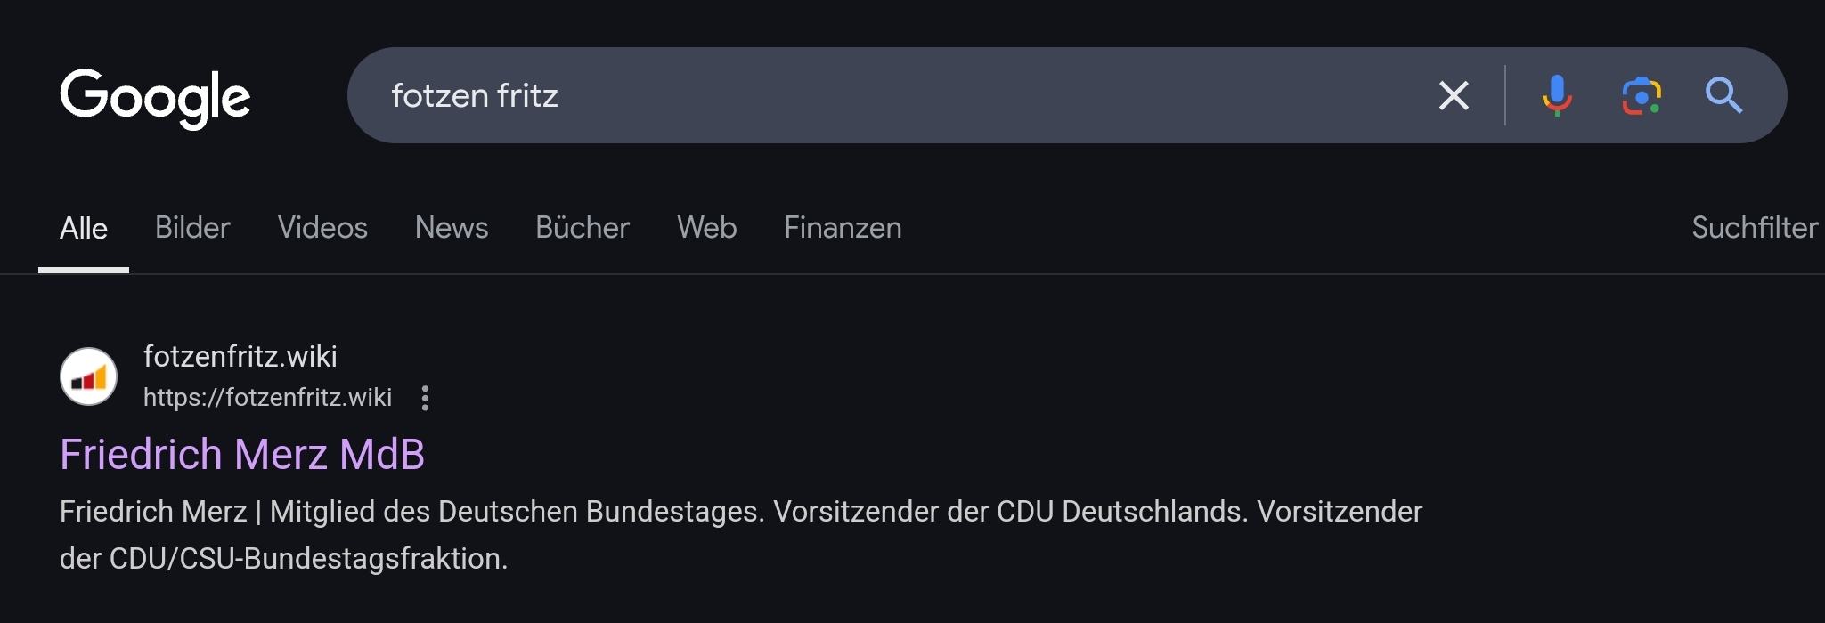Click the fotzenfritz.wiki site name
Viewport: 1825px width, 623px height.
(x=240, y=357)
